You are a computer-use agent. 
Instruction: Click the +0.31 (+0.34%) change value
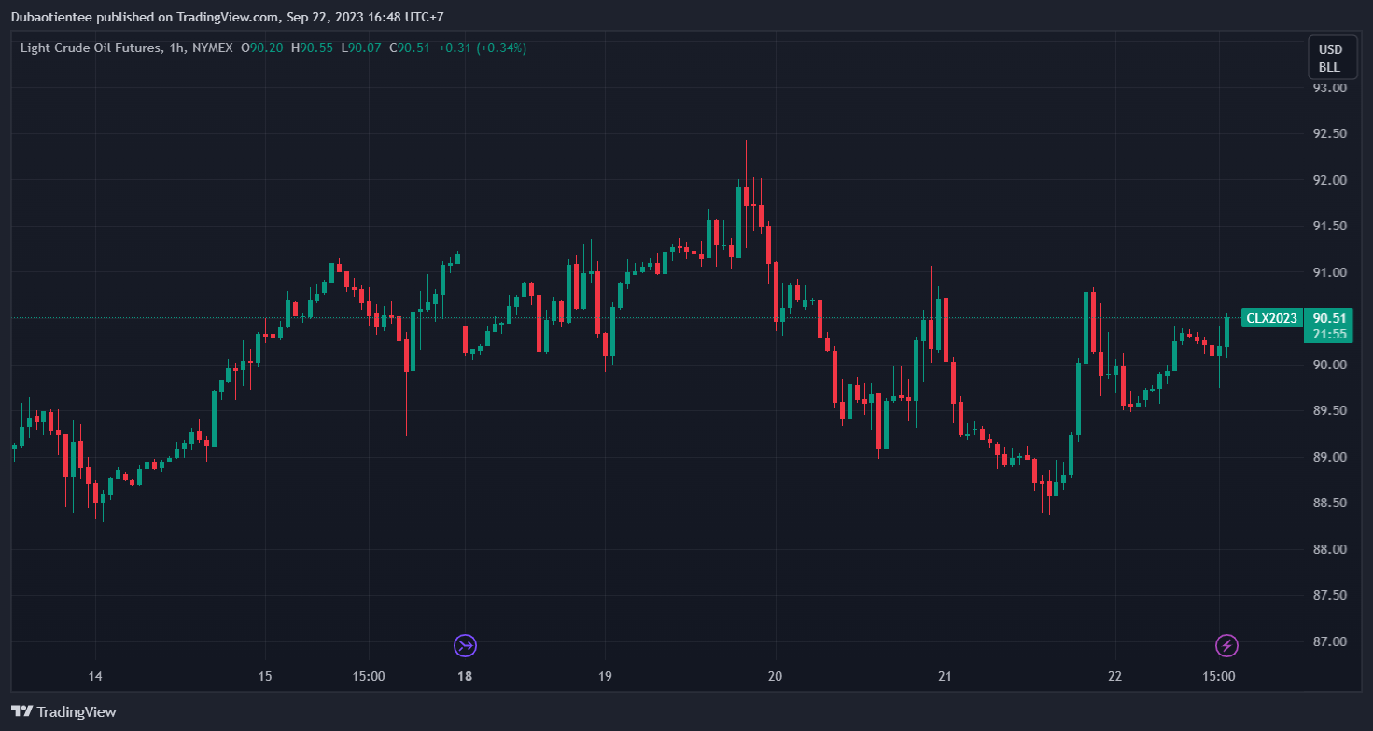point(483,48)
